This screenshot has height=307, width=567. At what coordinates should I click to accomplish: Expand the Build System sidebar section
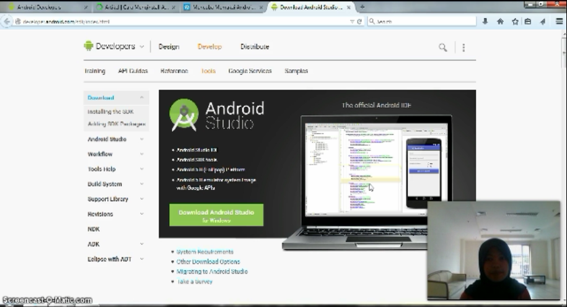click(142, 184)
